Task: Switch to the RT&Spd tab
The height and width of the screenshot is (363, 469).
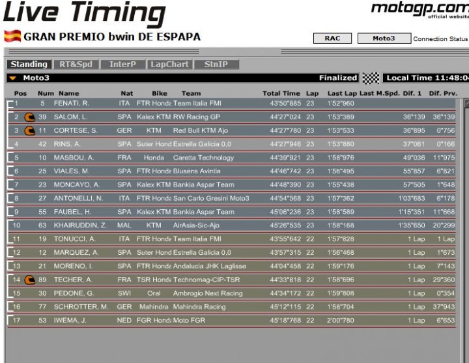Action: 76,65
